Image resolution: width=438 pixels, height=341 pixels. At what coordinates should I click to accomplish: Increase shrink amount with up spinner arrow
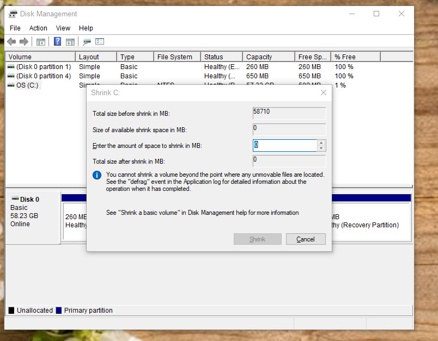click(321, 142)
